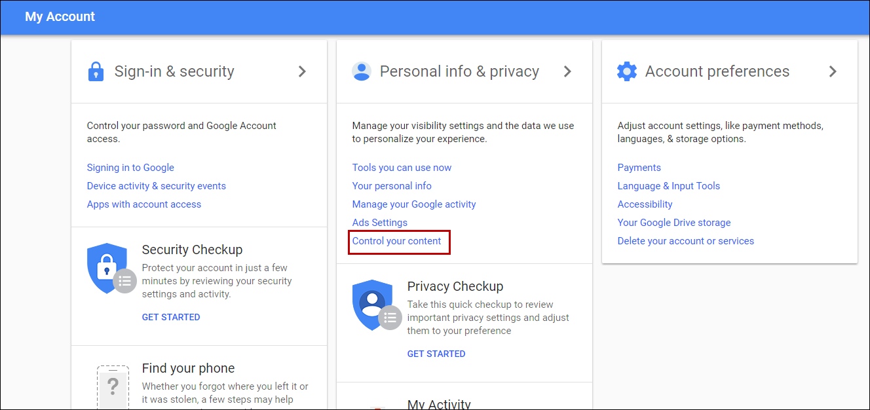Click the Account preferences gear icon
This screenshot has height=410, width=870.
626,71
